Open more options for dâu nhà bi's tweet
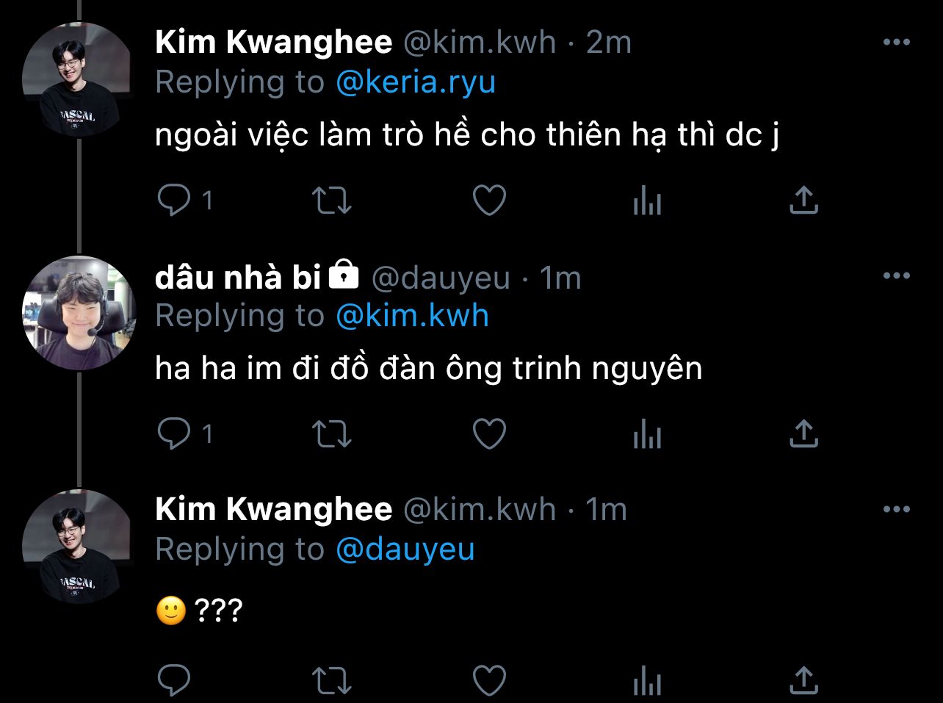The image size is (943, 703). (x=896, y=276)
